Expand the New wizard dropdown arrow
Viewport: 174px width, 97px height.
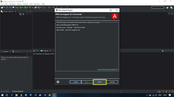pyautogui.click(x=4, y=7)
